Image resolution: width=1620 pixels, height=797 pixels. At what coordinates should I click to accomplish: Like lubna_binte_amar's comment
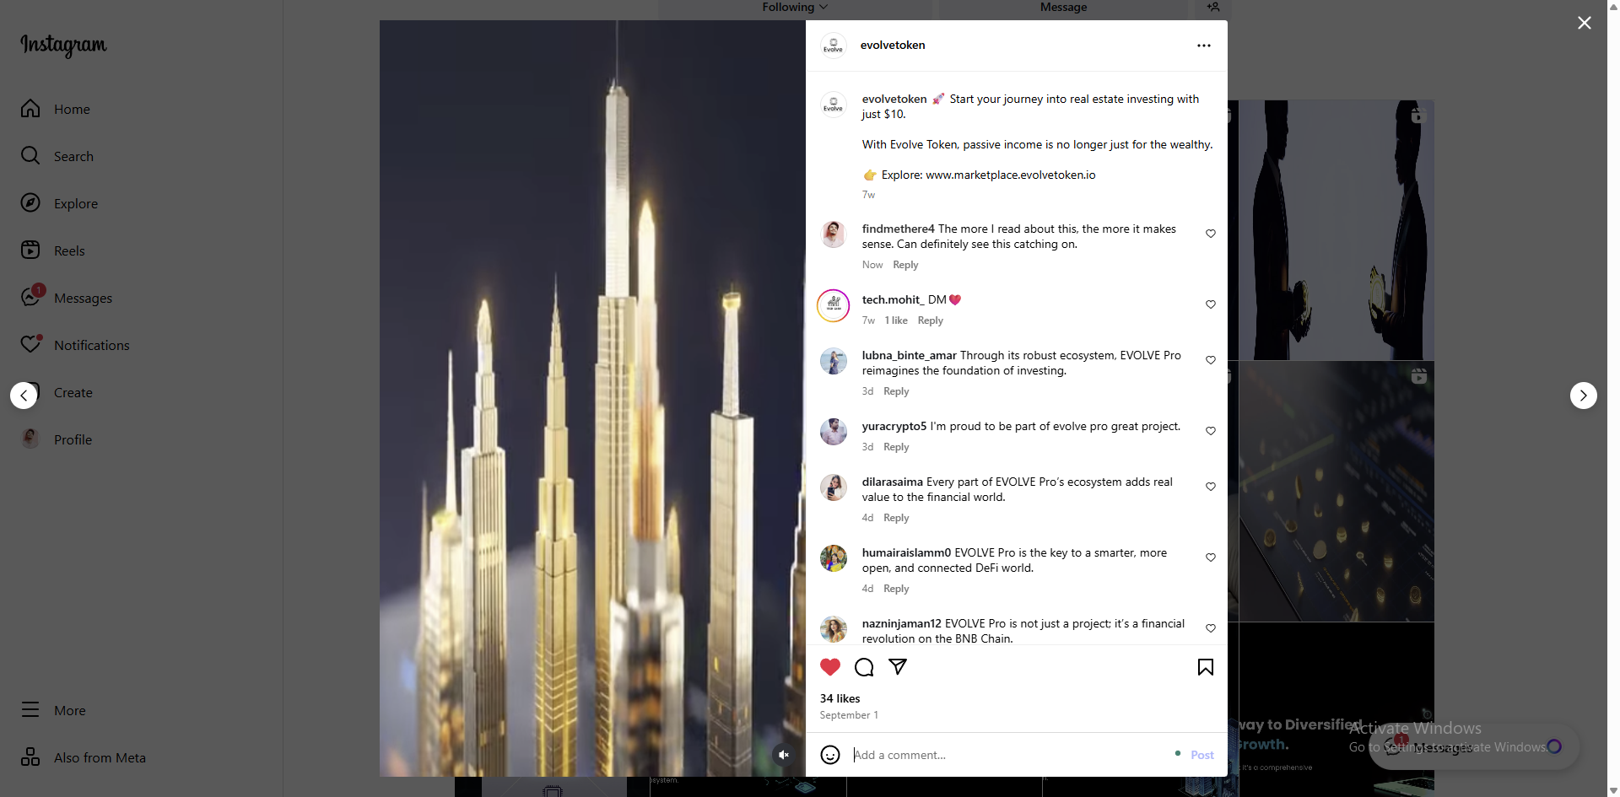1211,360
